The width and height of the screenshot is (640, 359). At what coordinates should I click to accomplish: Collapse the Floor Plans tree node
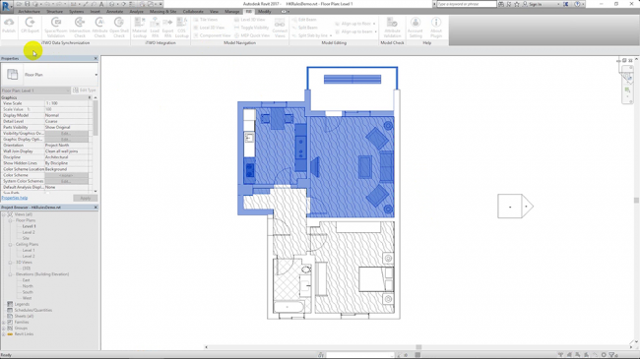[10, 220]
